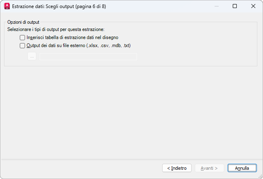Click the resize grip at dialog corner

pos(261,177)
